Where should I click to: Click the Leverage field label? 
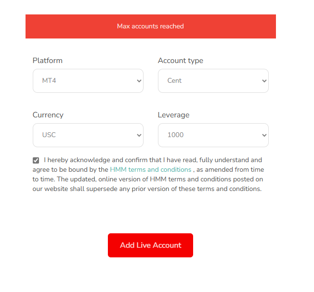pos(173,115)
